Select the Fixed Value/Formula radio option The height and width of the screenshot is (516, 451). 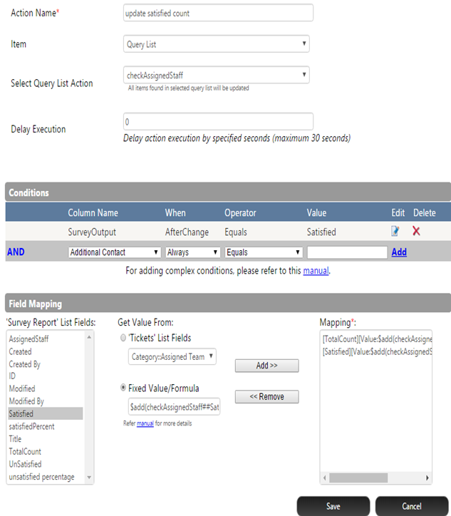(123, 388)
